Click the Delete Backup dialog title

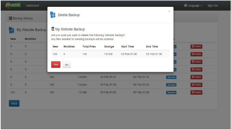coord(69,15)
